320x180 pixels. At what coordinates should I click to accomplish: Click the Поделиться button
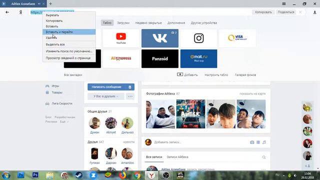coord(286,12)
